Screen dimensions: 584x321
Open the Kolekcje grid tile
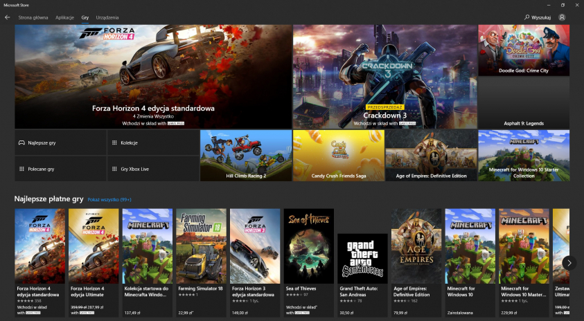pyautogui.click(x=153, y=142)
